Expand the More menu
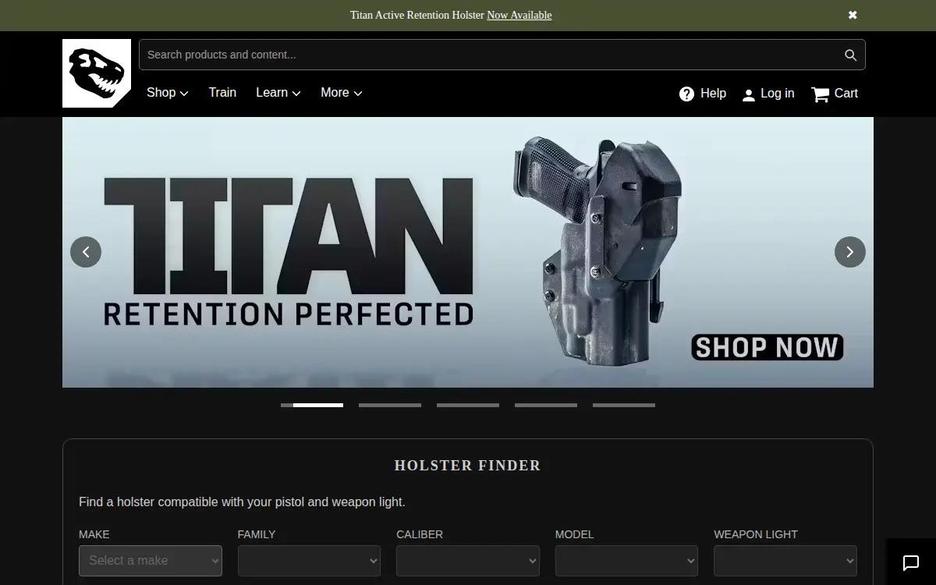 pos(342,93)
